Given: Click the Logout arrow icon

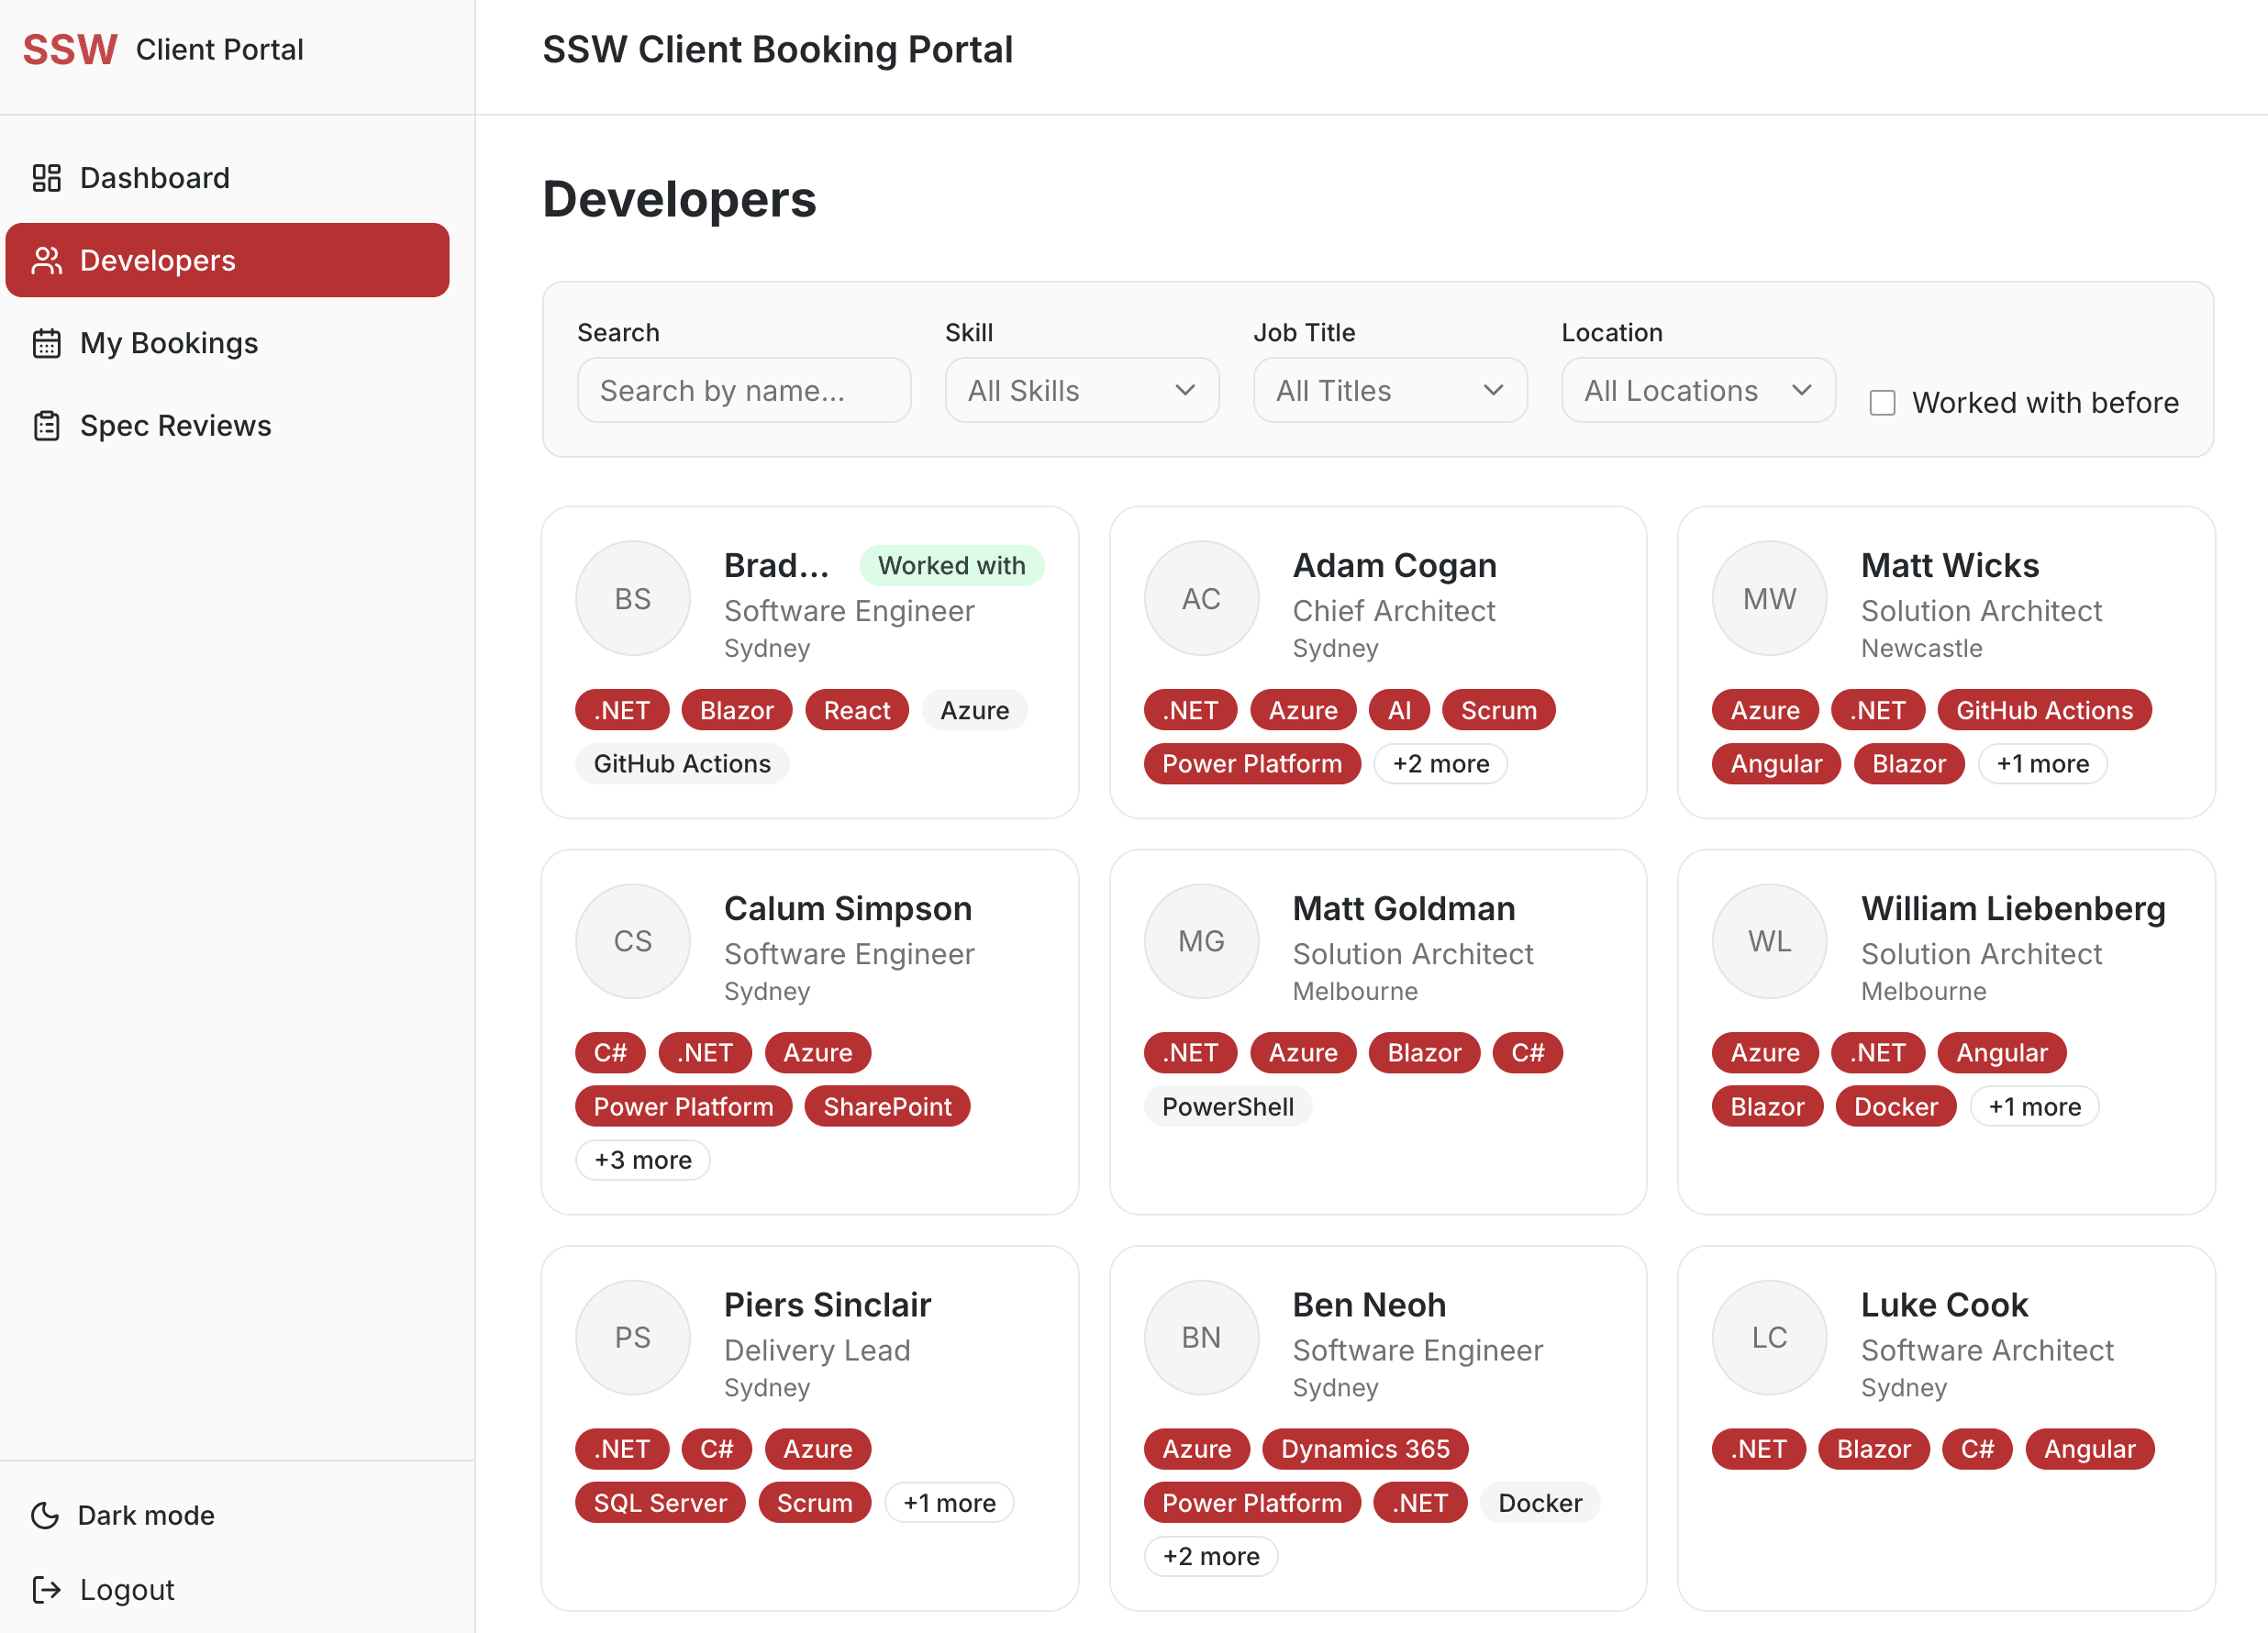Looking at the screenshot, I should click(x=46, y=1589).
